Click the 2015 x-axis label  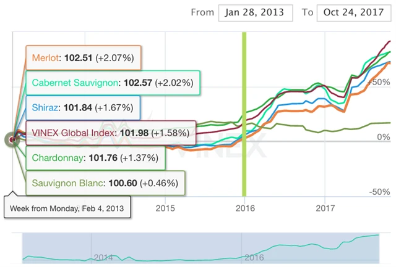pyautogui.click(x=165, y=207)
